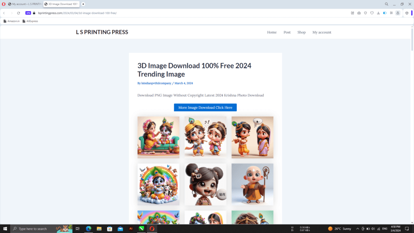Open the Mail app from taskbar
The height and width of the screenshot is (233, 414).
click(x=120, y=229)
